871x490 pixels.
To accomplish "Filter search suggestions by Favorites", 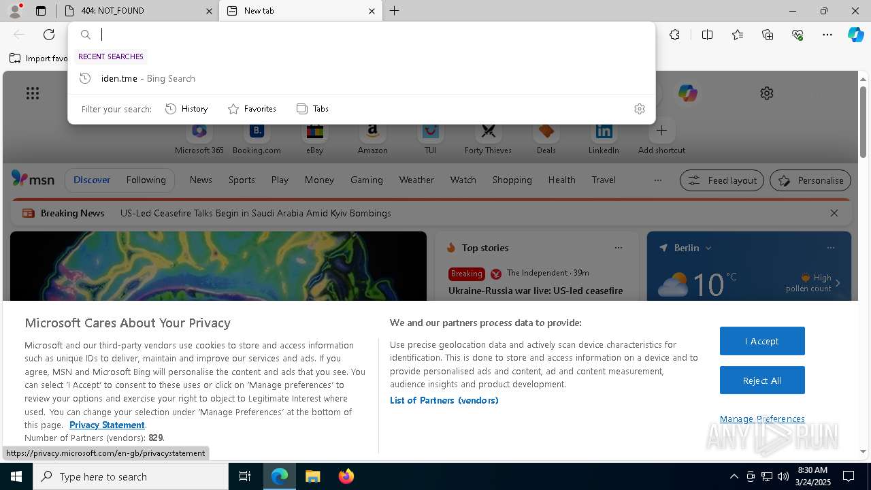I will (x=252, y=109).
